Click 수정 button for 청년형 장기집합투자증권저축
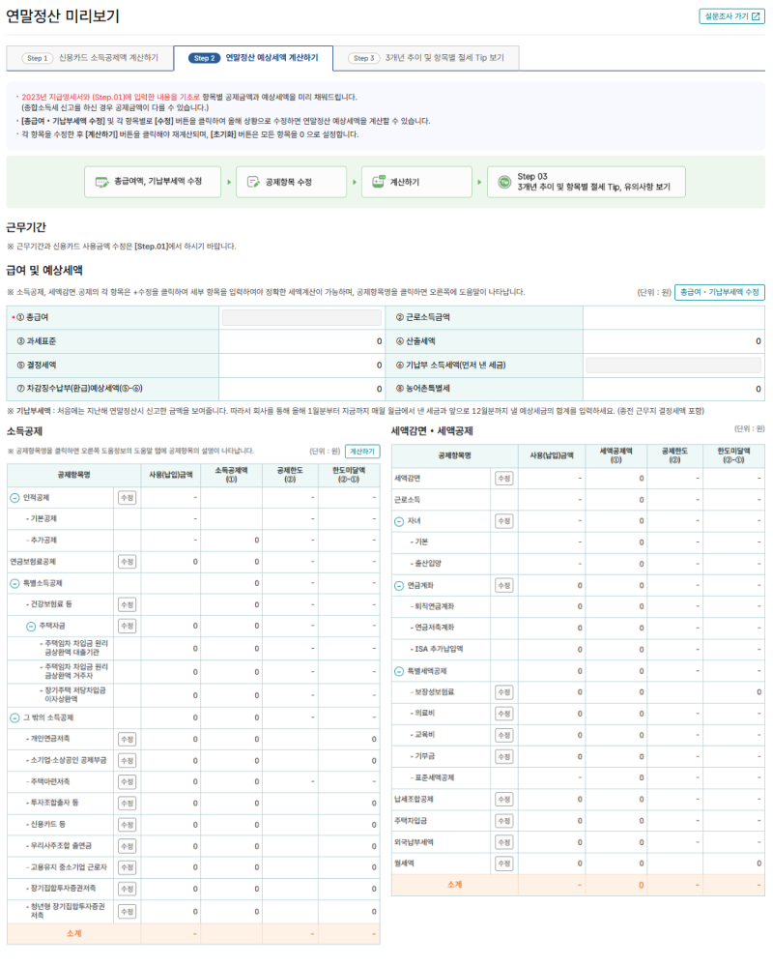The width and height of the screenshot is (773, 966). click(127, 912)
